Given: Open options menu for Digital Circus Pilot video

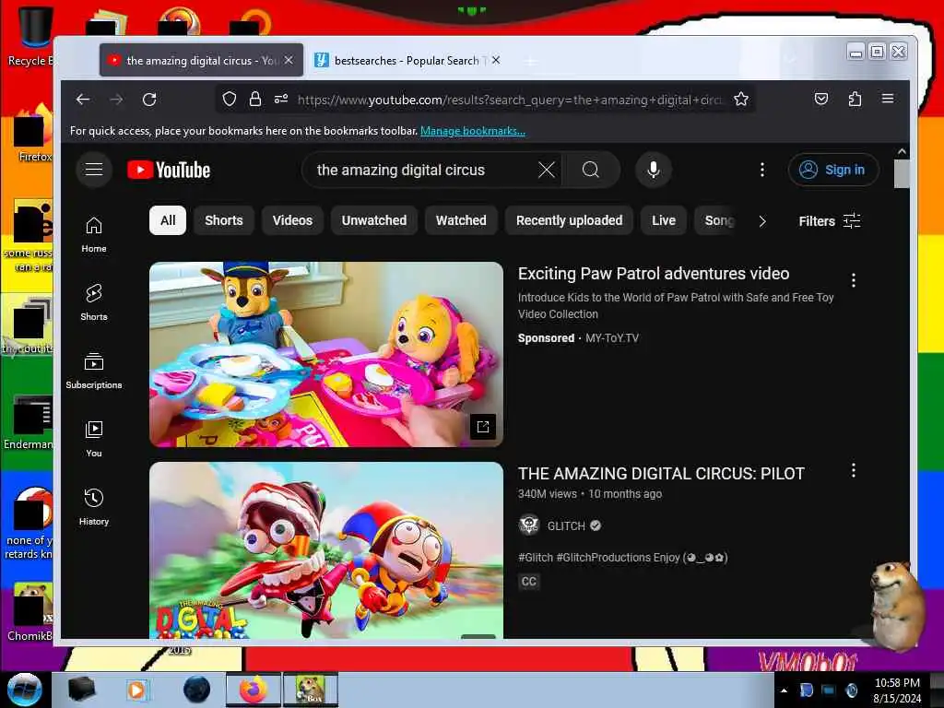Looking at the screenshot, I should click(x=853, y=470).
